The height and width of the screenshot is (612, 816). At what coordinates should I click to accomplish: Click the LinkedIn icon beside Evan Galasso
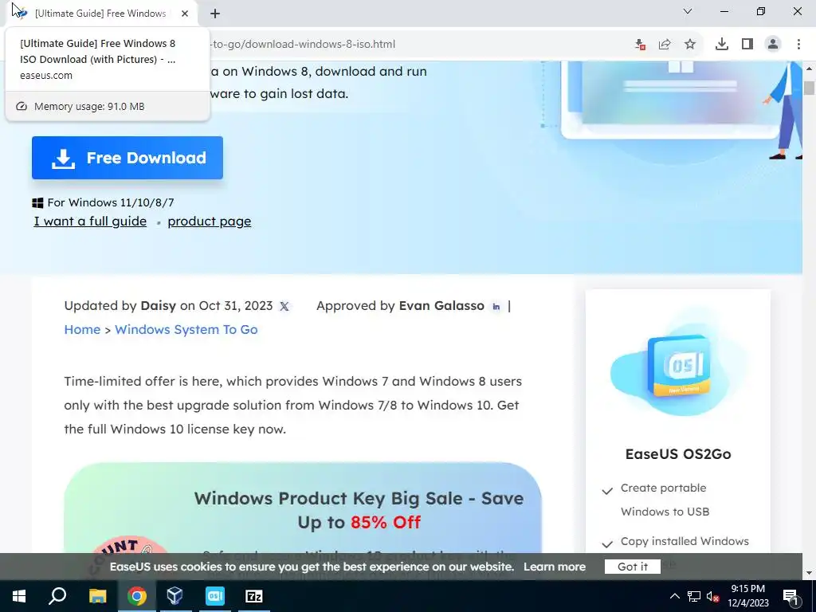click(x=496, y=307)
